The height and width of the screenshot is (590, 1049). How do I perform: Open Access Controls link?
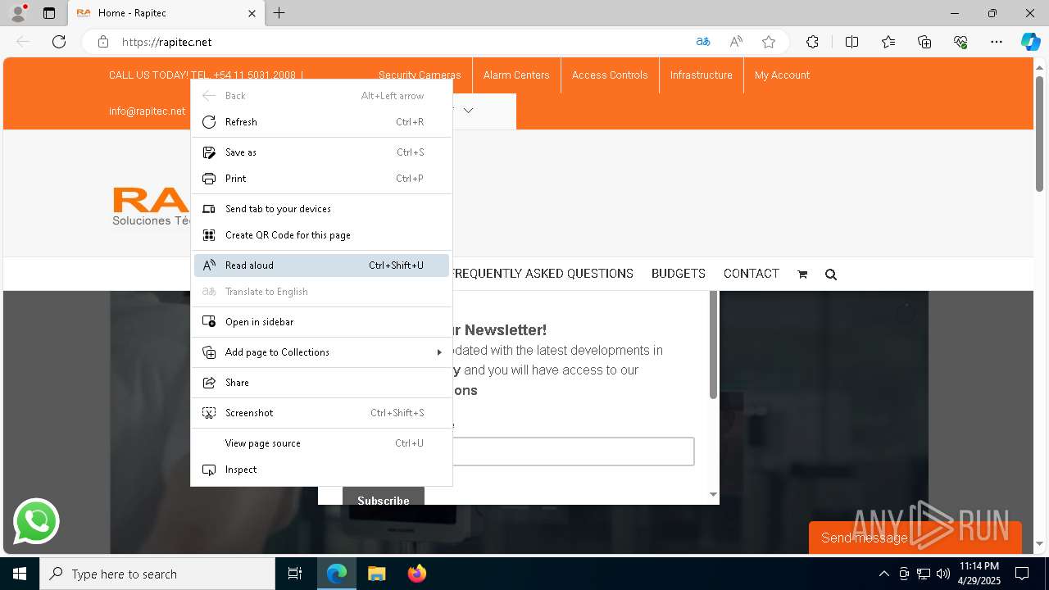click(610, 75)
